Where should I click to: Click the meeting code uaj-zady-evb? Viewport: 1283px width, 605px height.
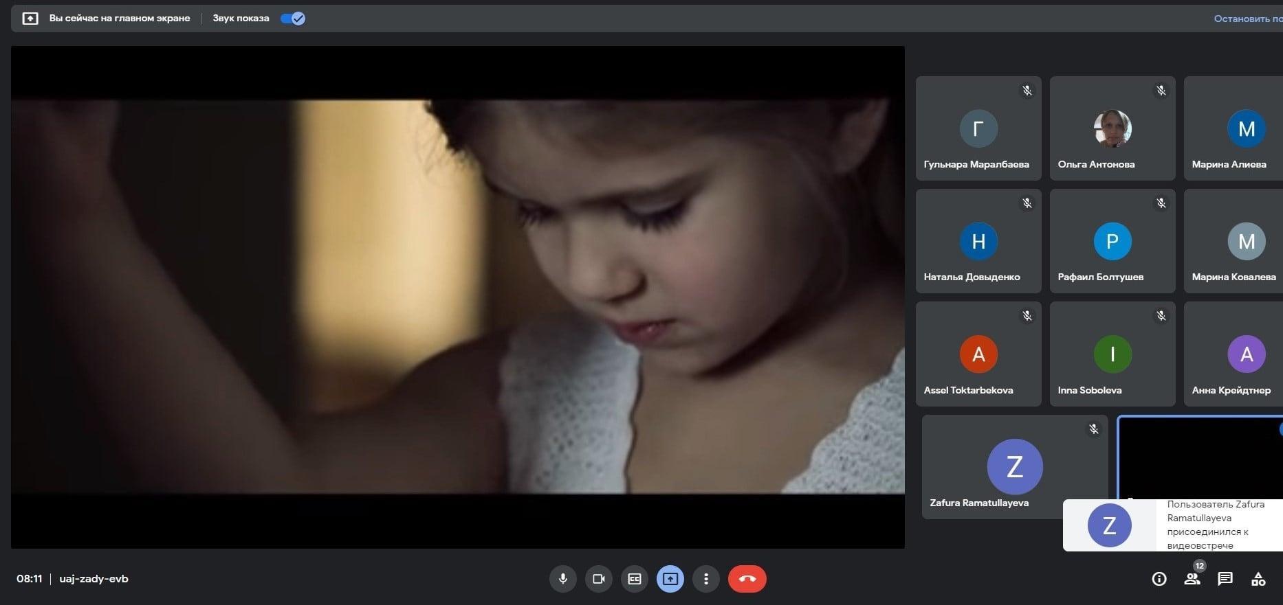coord(94,579)
